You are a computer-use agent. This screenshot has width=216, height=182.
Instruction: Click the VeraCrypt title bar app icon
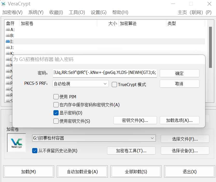(4, 4)
